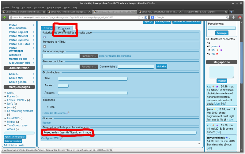Open the Affichage menu
The height and width of the screenshot is (154, 245).
click(x=26, y=7)
